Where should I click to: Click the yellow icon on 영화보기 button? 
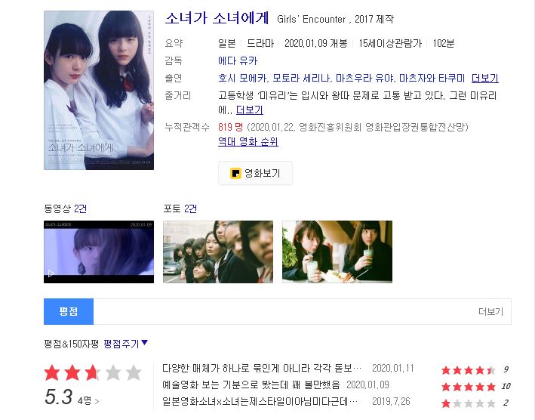tap(235, 174)
